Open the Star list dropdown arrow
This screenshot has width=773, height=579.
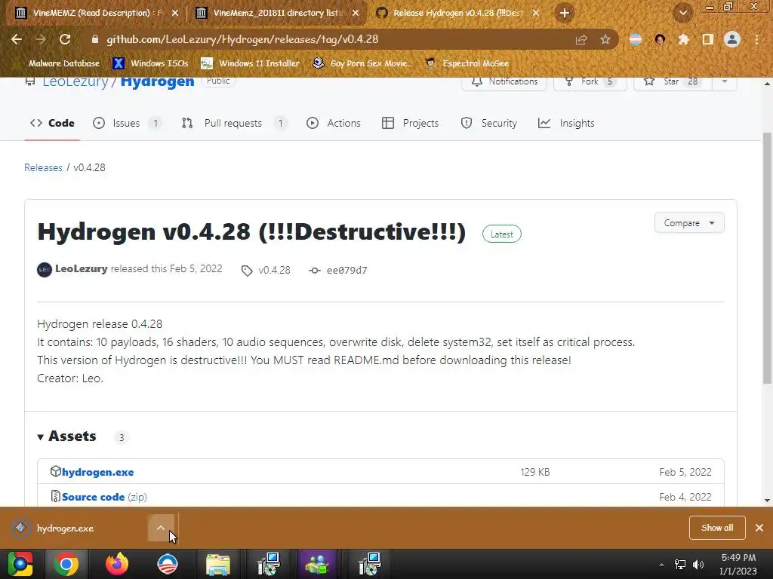pyautogui.click(x=725, y=82)
